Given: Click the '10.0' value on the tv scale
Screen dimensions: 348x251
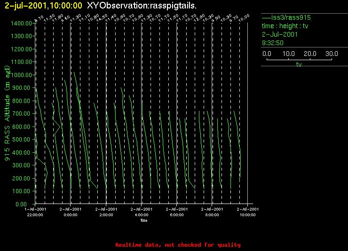Looking at the screenshot, I should point(289,54).
